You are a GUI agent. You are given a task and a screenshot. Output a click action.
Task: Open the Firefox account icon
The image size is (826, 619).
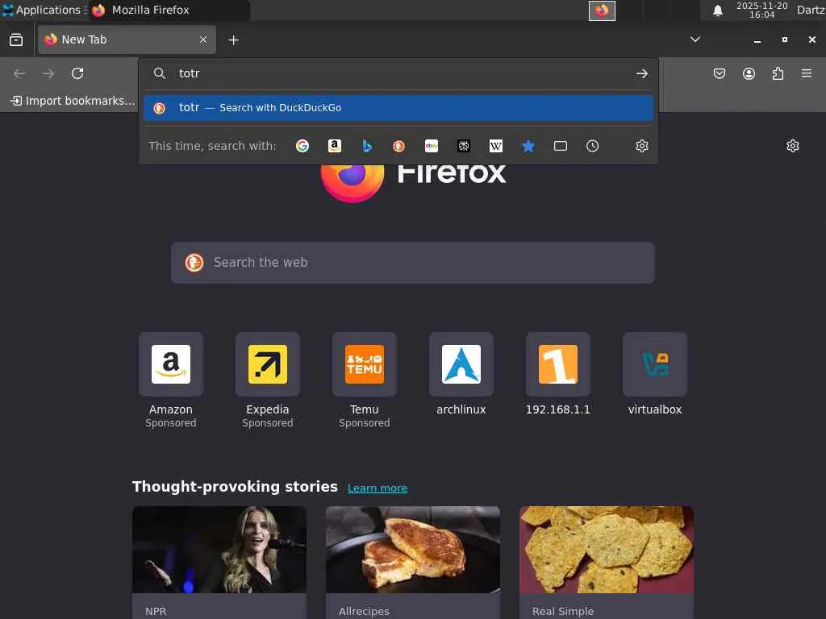pyautogui.click(x=749, y=73)
